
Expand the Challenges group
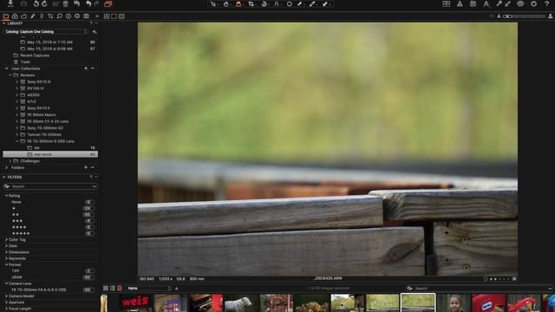click(x=10, y=161)
